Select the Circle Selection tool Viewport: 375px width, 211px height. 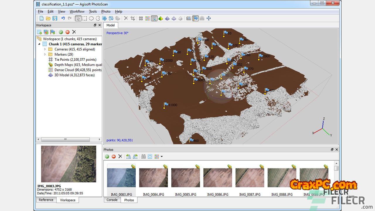[x=91, y=18]
